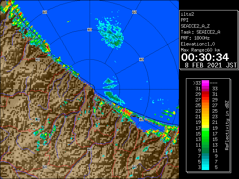Click the large 00:30:34 timestamp
Image resolution: width=239 pixels, height=179 pixels.
click(205, 57)
